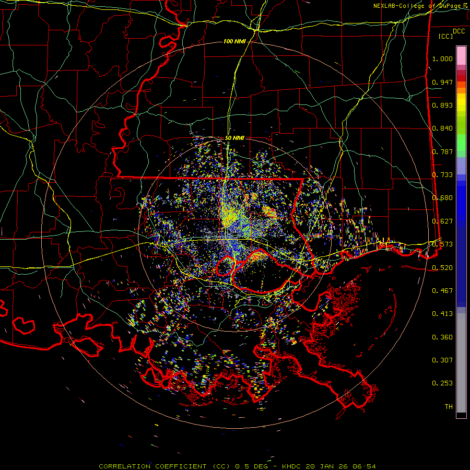Click the 0.520 legend value
The image size is (470, 470).
coord(442,268)
